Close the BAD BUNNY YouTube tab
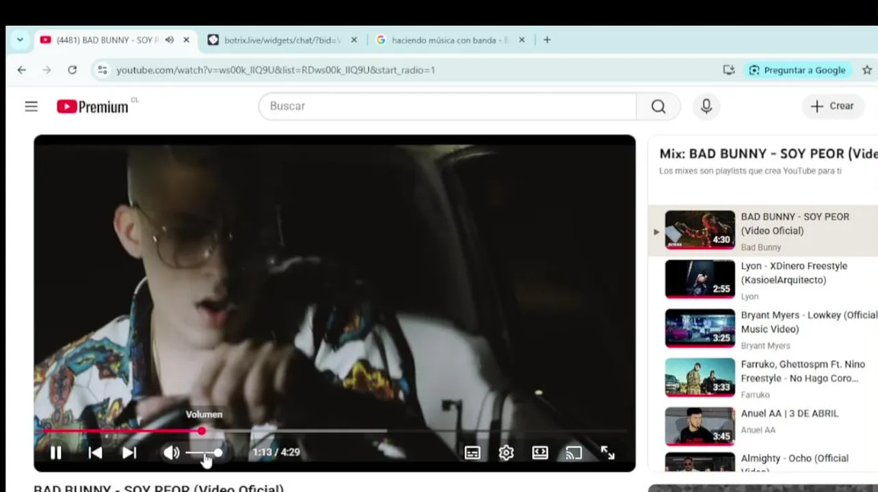 186,40
